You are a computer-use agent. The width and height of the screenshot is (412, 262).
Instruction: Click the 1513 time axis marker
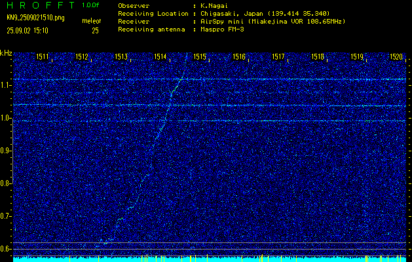click(x=121, y=56)
